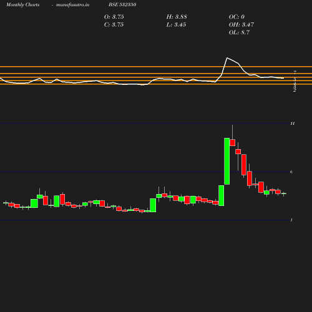
Task: Click the "OL: 8.7" reading
Action: click(239, 32)
